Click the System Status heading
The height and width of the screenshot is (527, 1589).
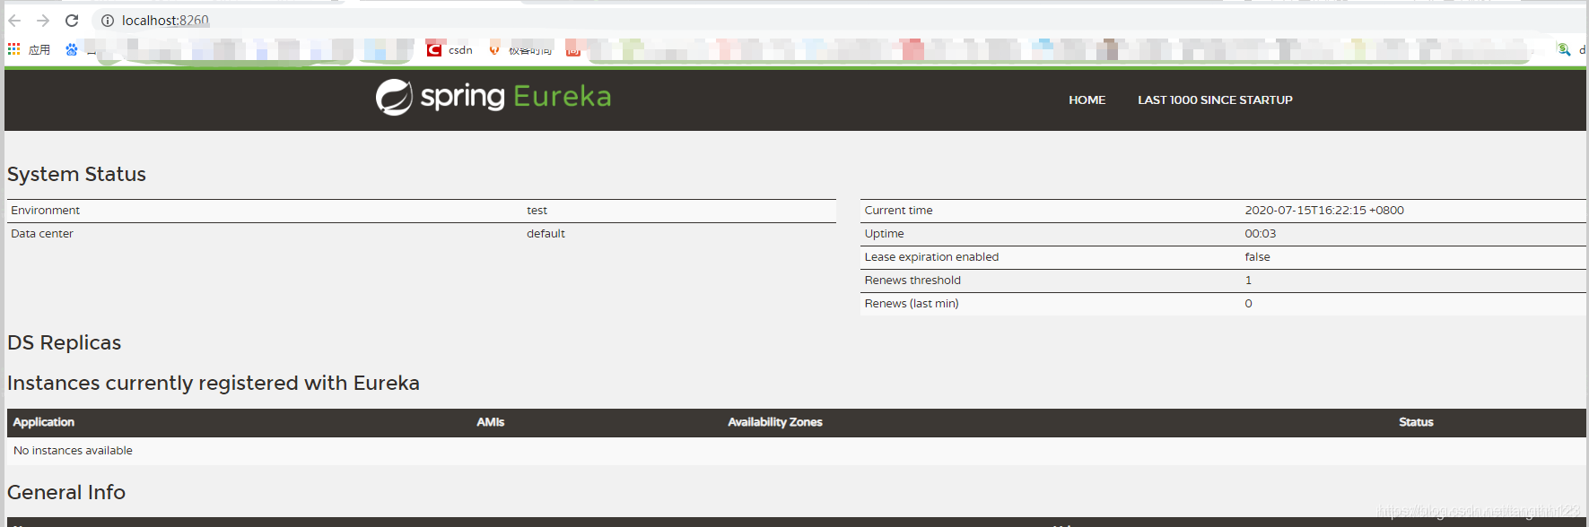[76, 174]
